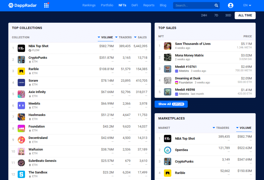This screenshot has width=264, height=180.
Task: Open The Sandbox collection logo
Action: click(x=21, y=174)
